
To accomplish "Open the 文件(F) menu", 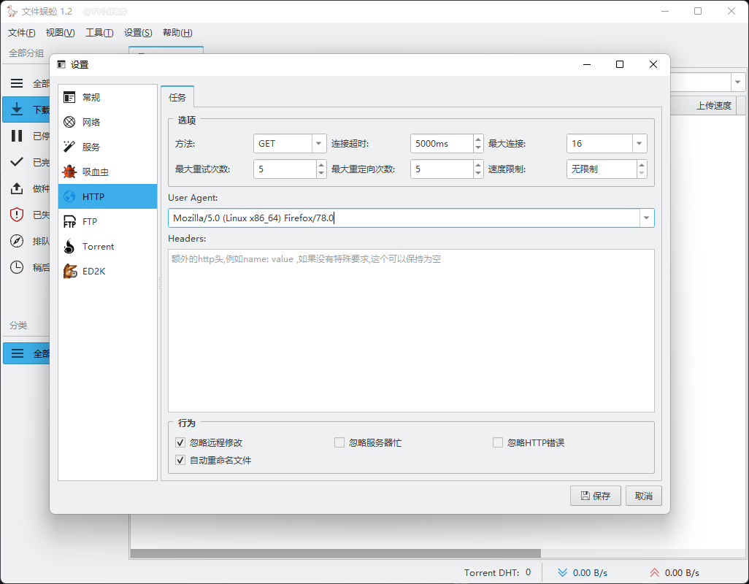I will pyautogui.click(x=21, y=32).
